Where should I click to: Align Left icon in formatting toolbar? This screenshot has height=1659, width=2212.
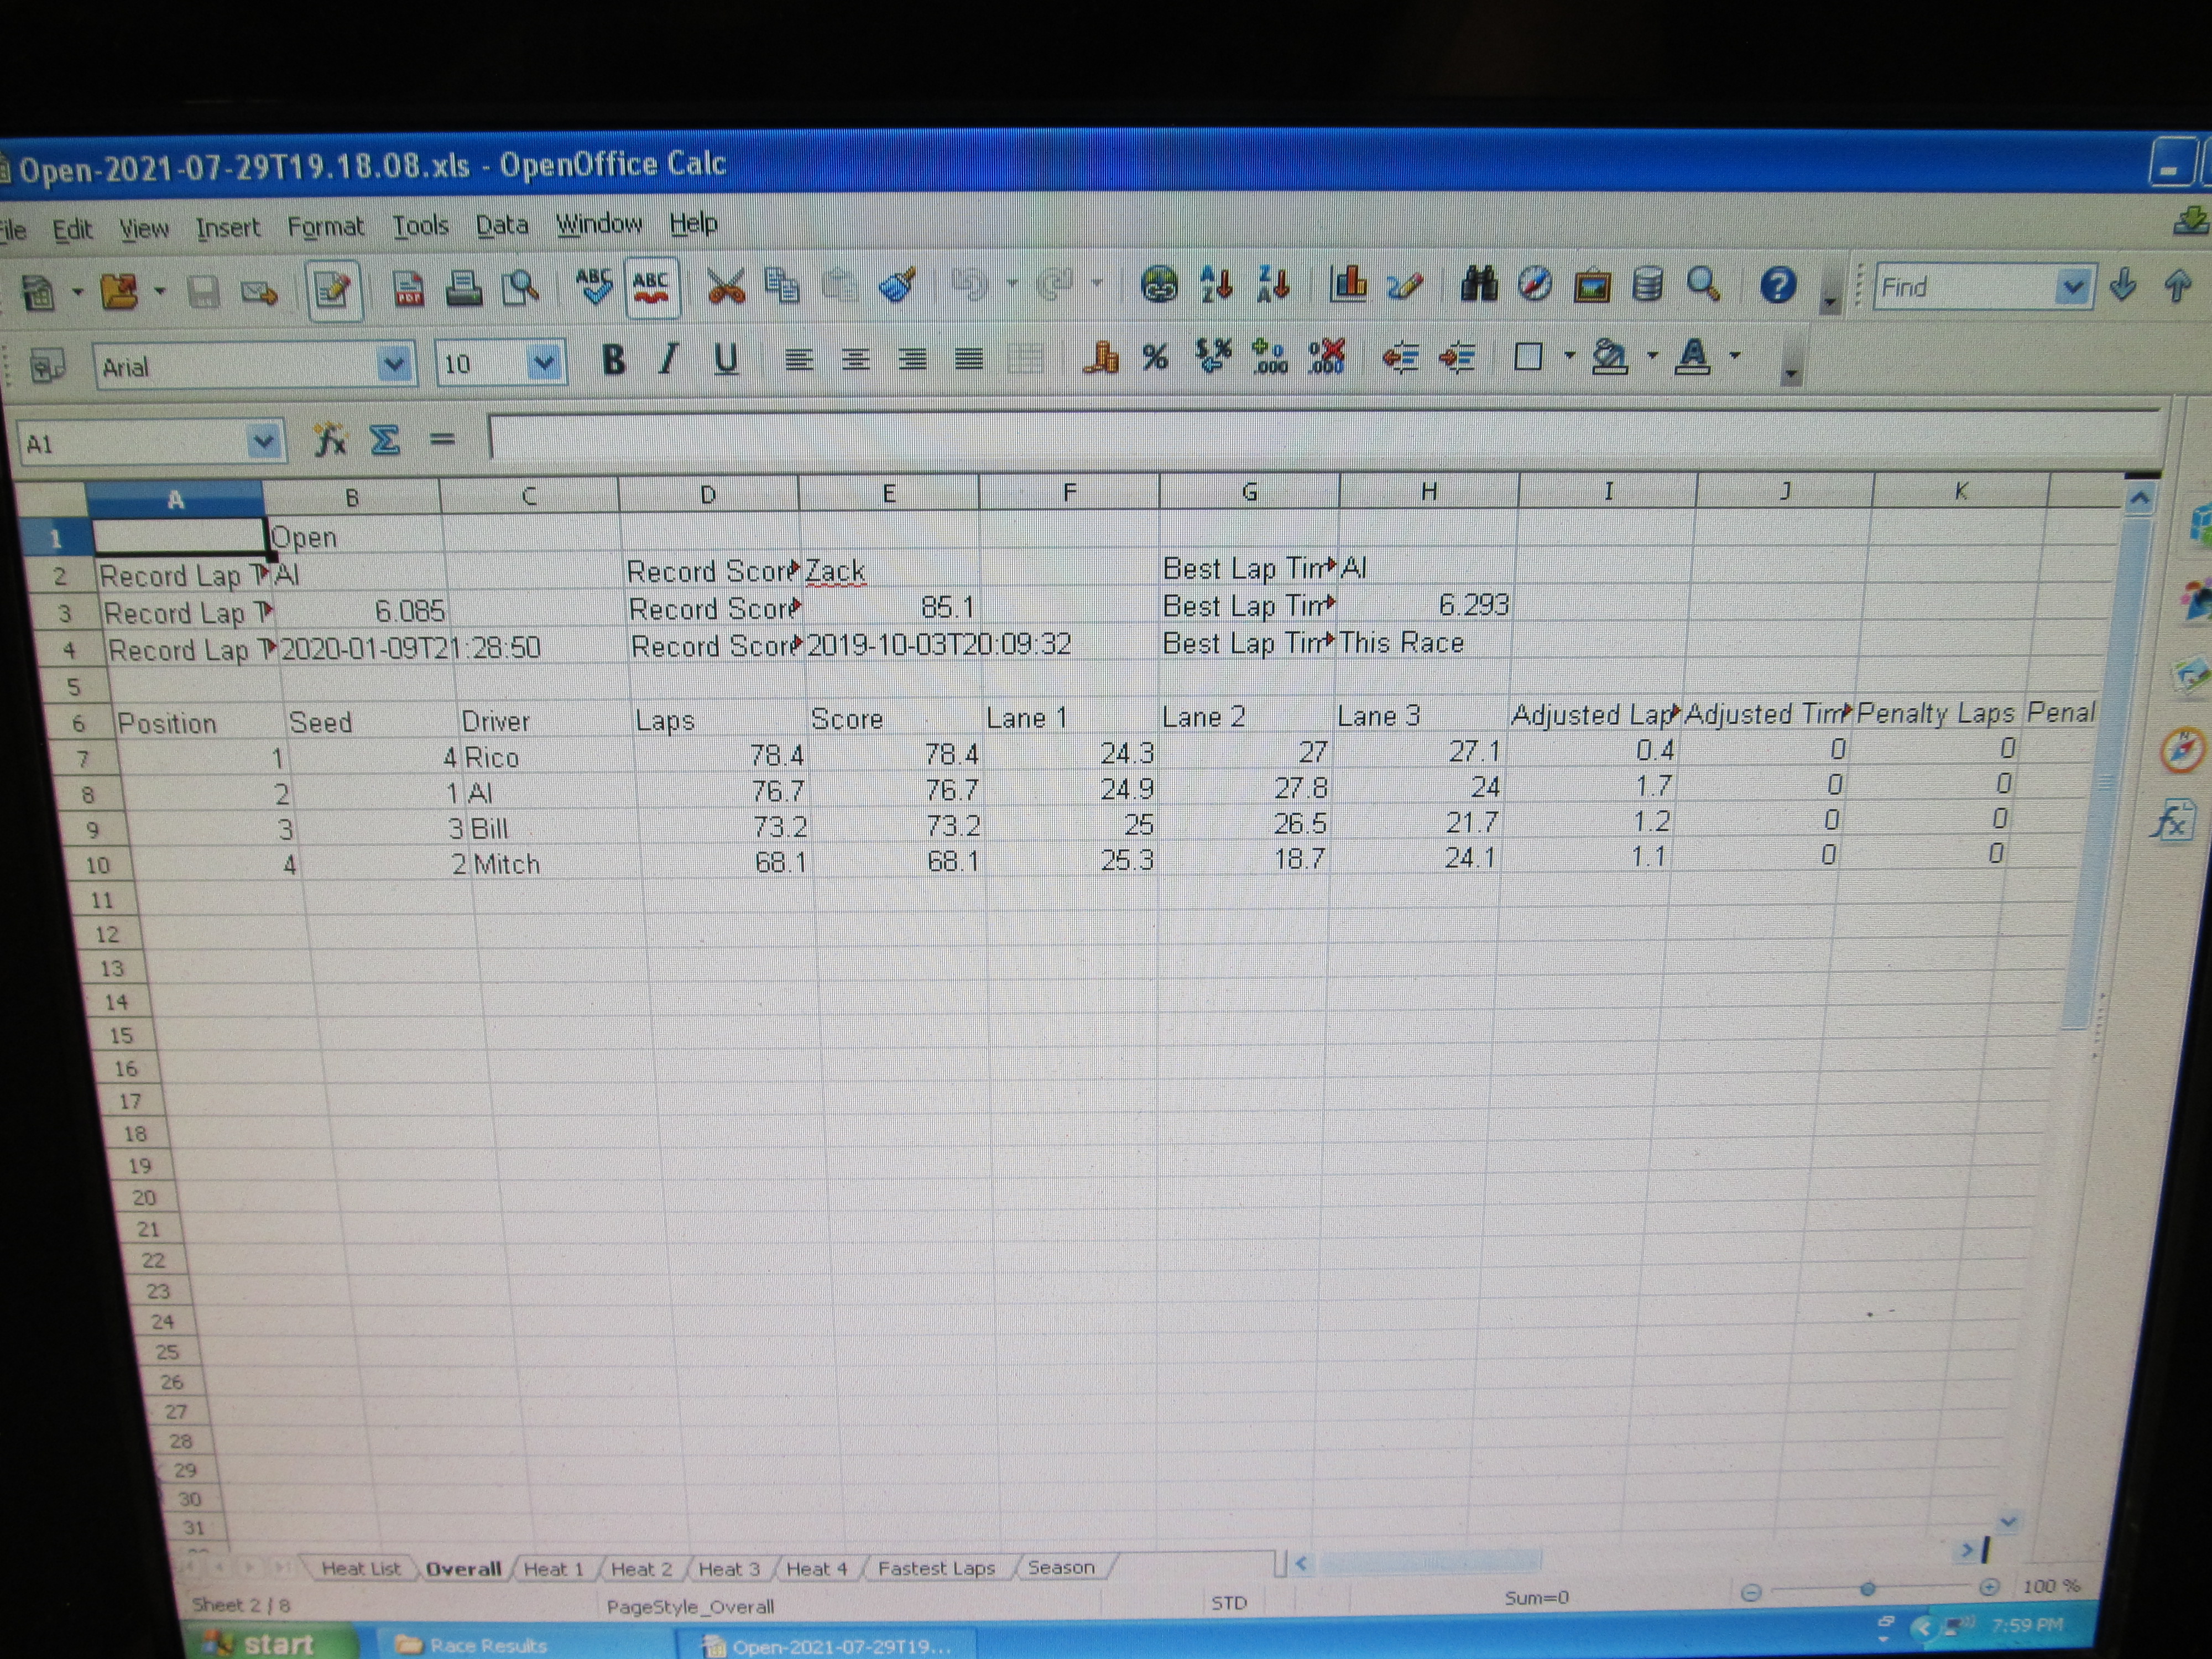point(798,359)
